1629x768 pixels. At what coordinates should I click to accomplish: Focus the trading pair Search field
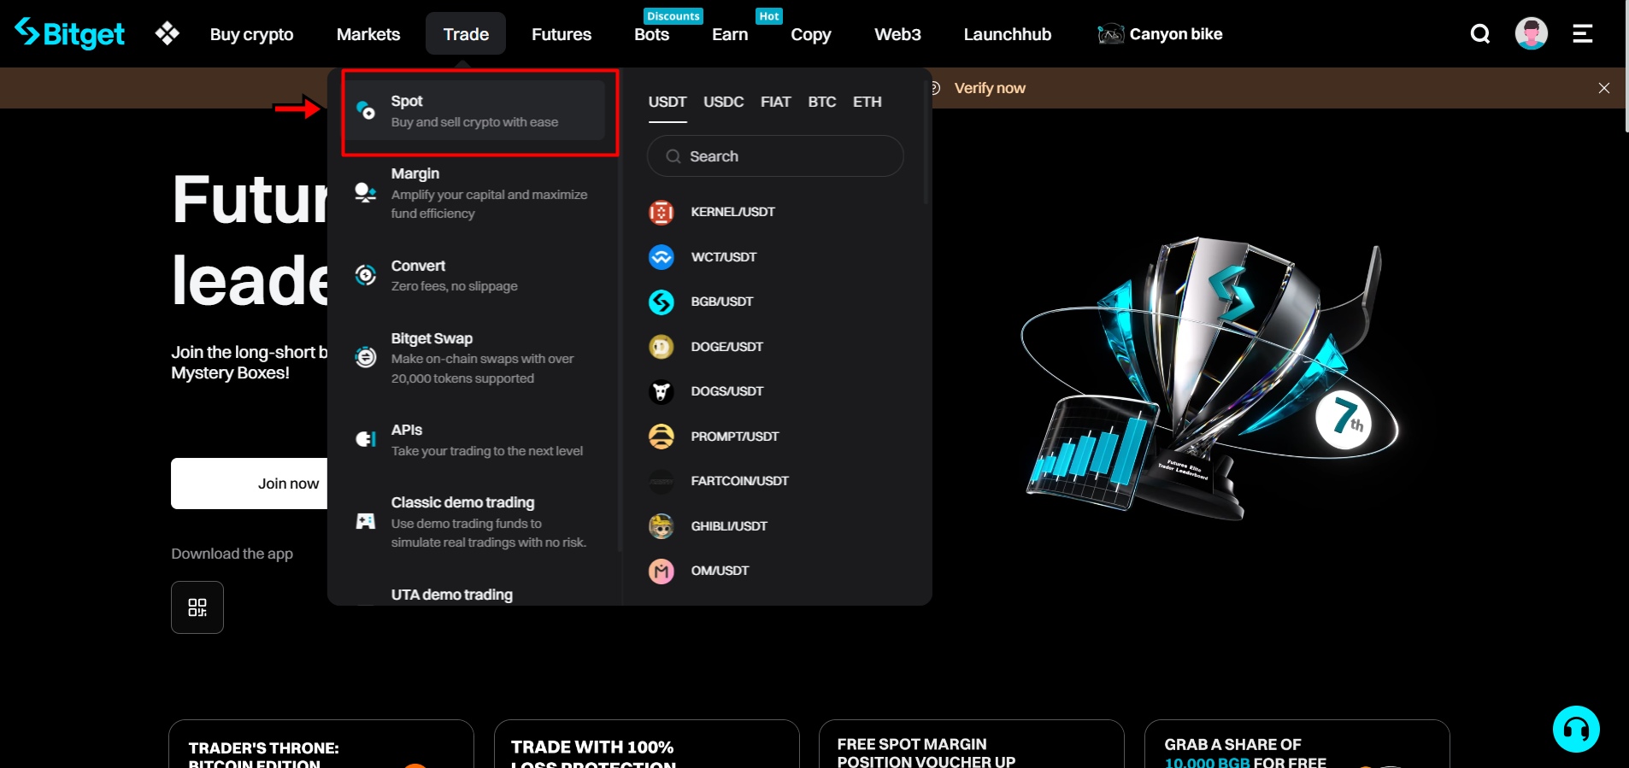point(775,156)
